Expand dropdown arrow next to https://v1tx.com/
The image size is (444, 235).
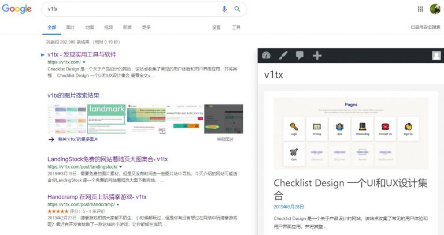[x=84, y=62]
